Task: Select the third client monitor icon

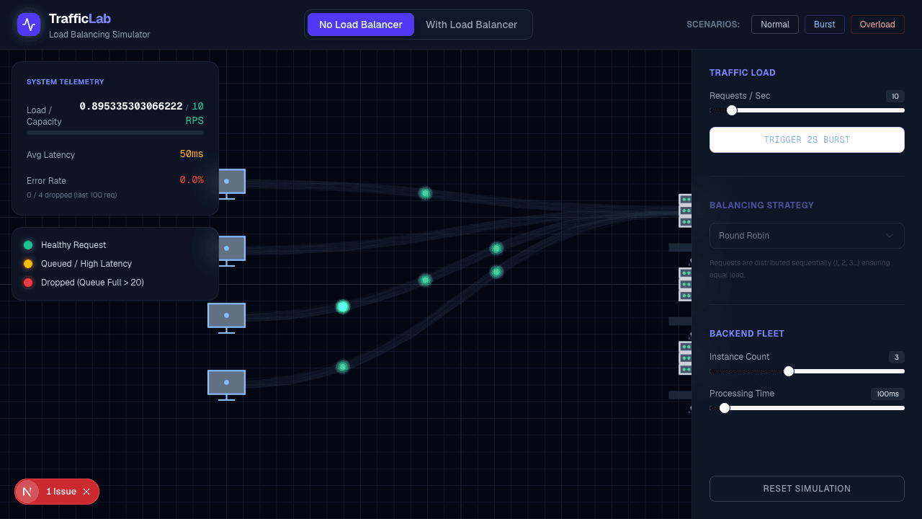Action: tap(227, 318)
